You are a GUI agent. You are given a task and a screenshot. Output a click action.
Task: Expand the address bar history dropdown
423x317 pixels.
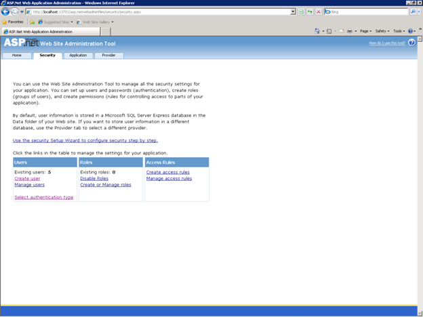tap(294, 12)
